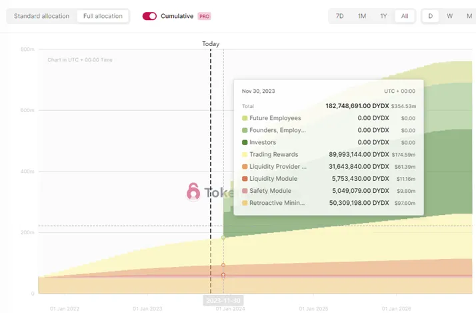
Task: Click the Liquidity Module swatch
Action: 245,179
